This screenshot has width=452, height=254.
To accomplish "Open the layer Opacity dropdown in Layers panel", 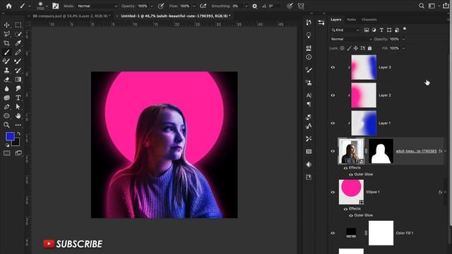I will point(403,40).
